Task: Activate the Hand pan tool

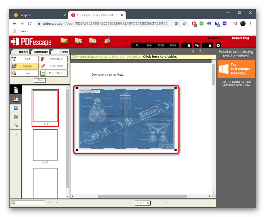Action: coord(189,45)
